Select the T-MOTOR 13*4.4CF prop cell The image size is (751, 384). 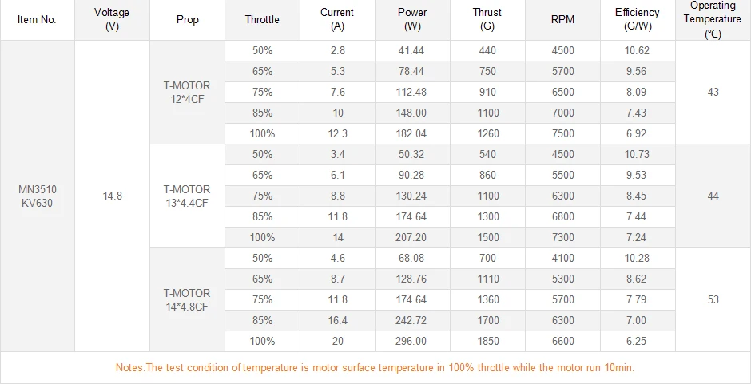click(x=188, y=196)
